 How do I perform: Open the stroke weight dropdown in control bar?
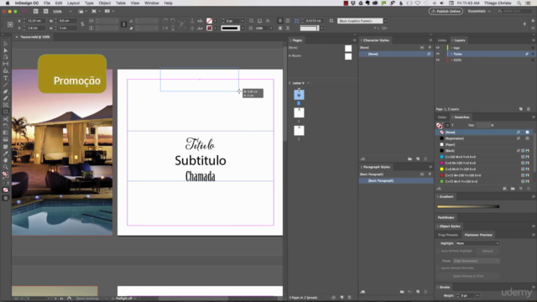(x=242, y=21)
